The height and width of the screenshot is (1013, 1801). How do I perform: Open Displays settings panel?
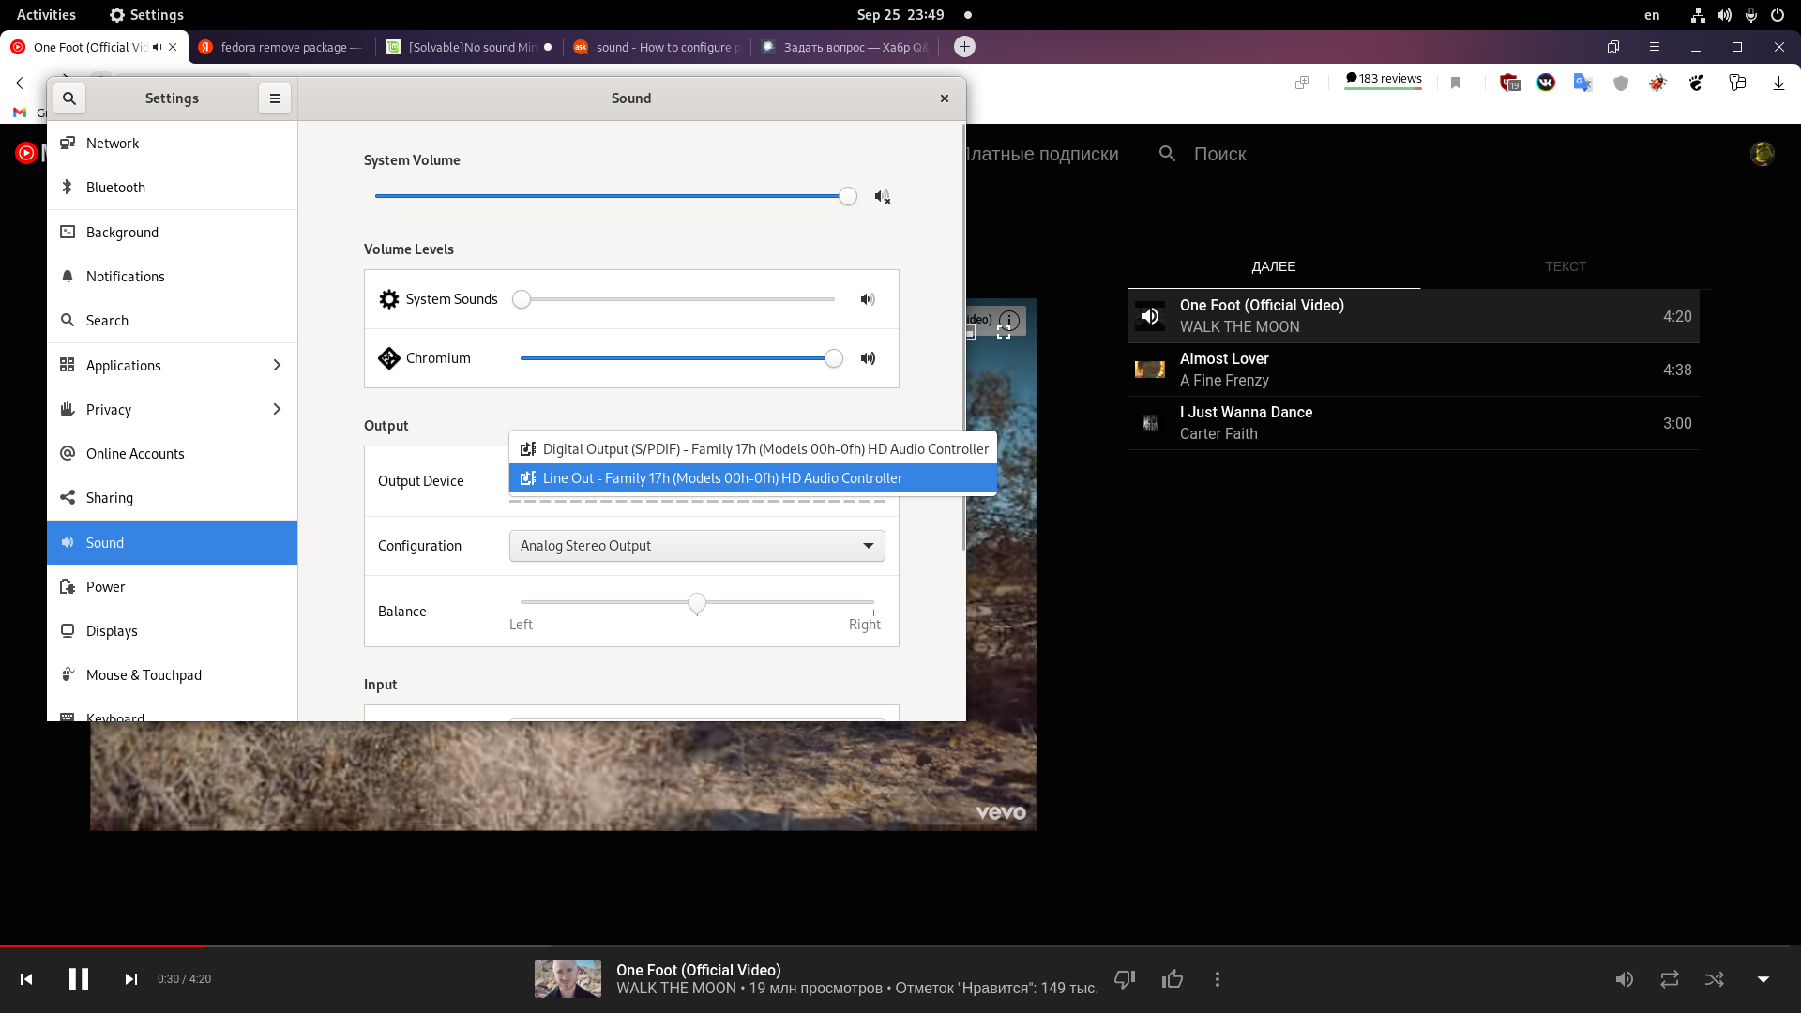click(173, 631)
